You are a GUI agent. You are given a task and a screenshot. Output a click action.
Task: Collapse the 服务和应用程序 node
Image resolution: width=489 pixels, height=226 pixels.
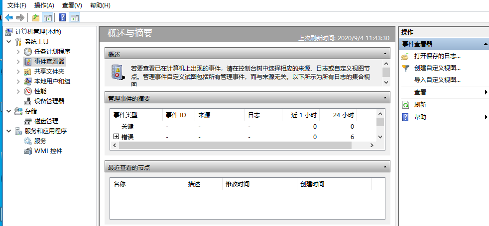(x=9, y=131)
